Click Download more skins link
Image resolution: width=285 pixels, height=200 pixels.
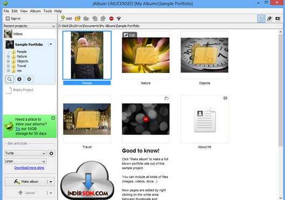(29, 168)
